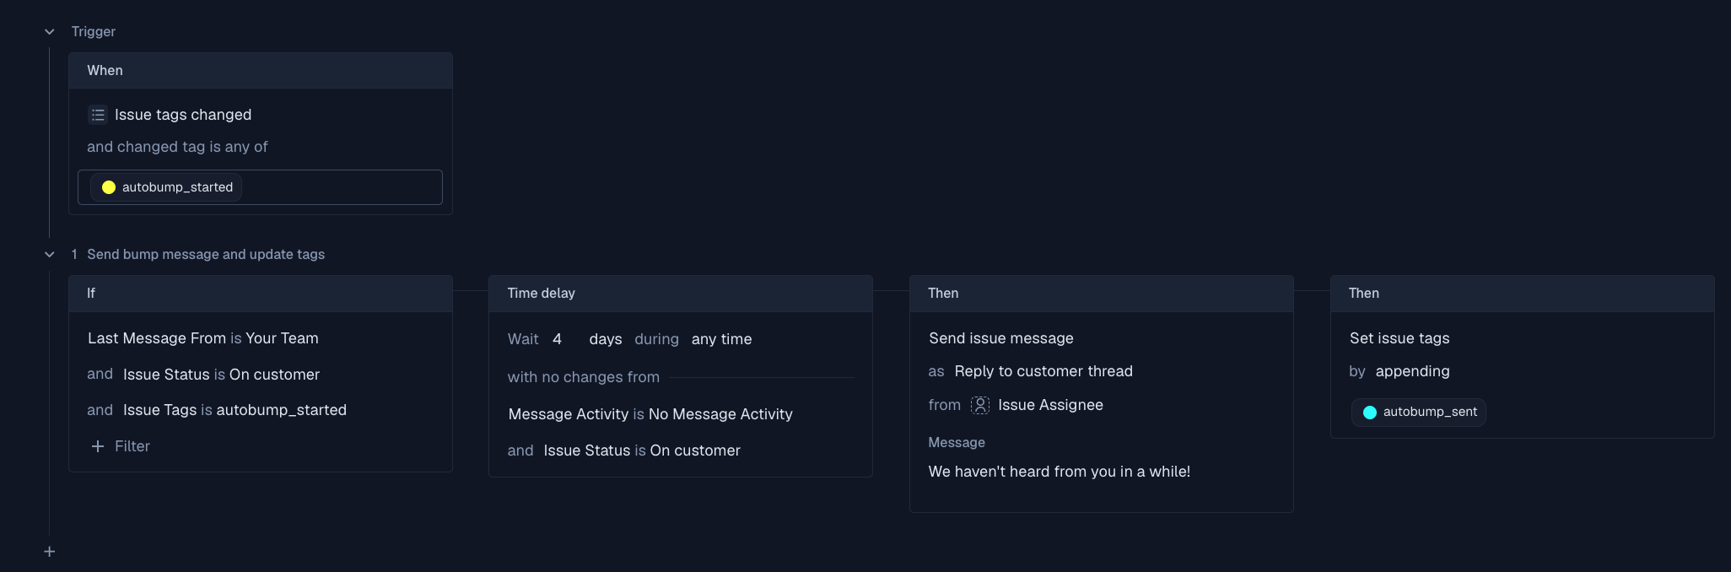Click the Issue Tags is autobump_started condition
The height and width of the screenshot is (572, 1731).
pyautogui.click(x=235, y=410)
